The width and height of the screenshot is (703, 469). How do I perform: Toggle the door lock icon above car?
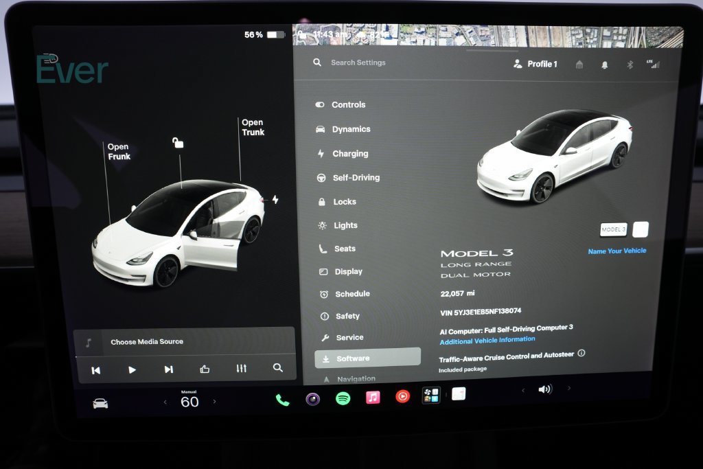178,143
